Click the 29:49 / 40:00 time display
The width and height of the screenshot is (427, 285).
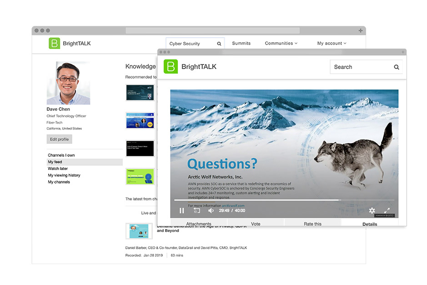[232, 210]
